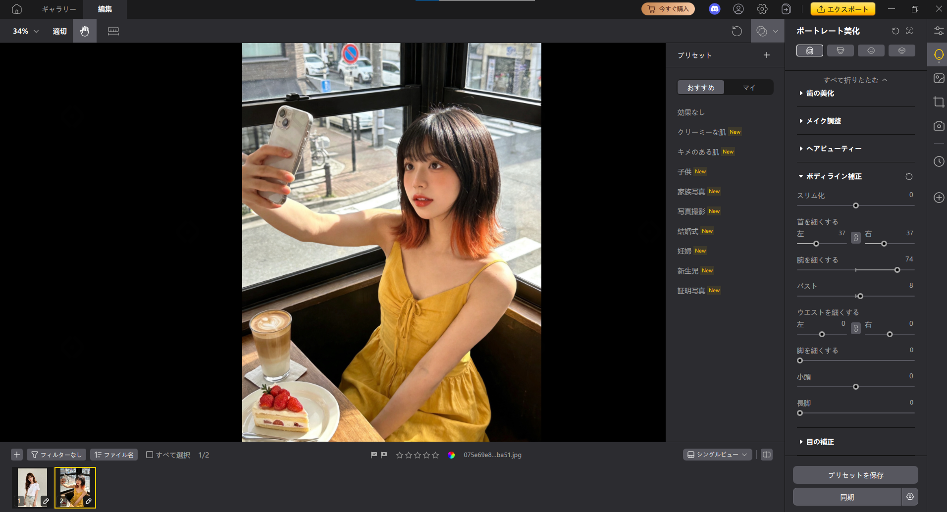This screenshot has height=512, width=947.
Task: Toggle the waist left/right link icon
Action: tap(855, 328)
